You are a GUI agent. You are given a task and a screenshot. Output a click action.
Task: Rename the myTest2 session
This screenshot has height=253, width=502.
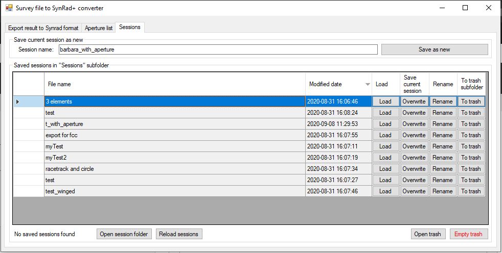pos(442,158)
